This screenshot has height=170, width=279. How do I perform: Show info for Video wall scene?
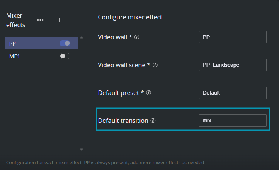tap(155, 65)
